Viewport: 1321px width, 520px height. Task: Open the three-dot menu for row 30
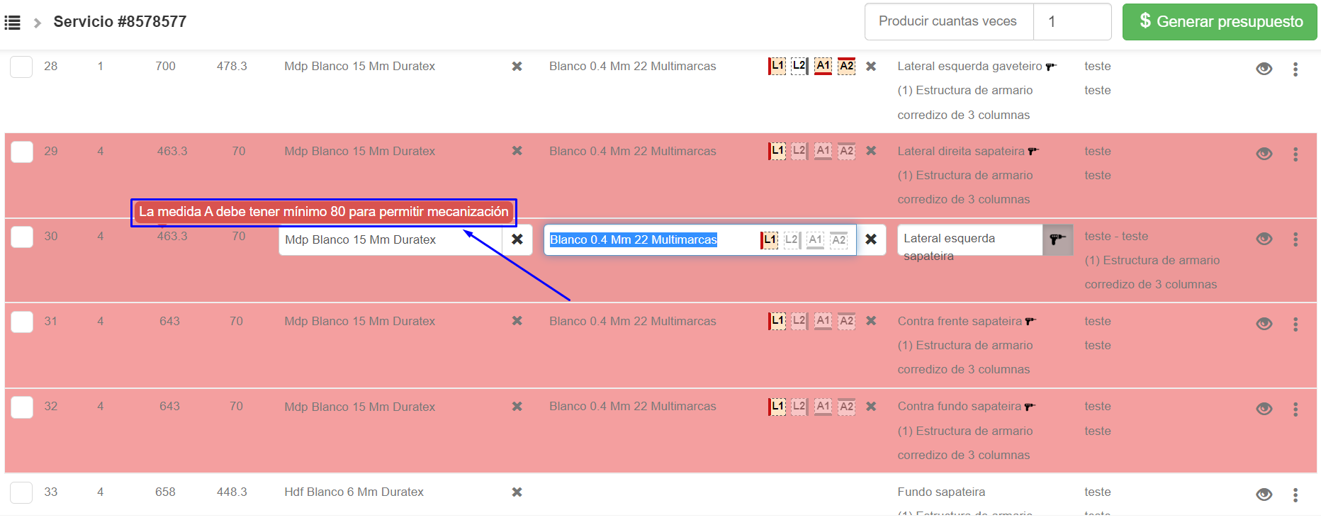coord(1295,239)
